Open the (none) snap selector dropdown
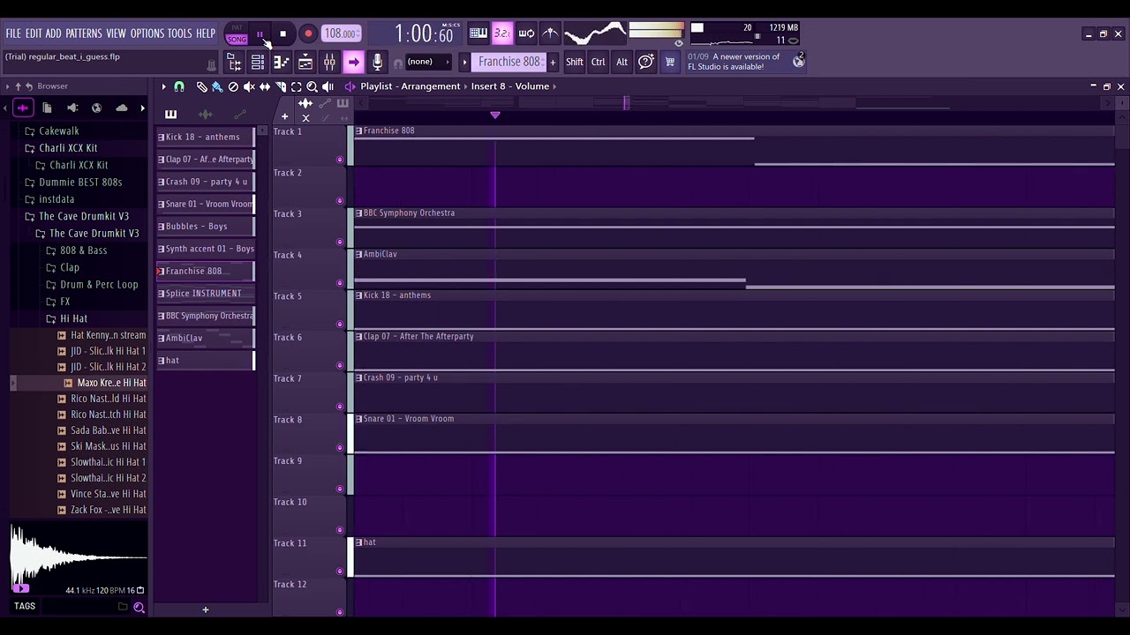 pos(427,62)
